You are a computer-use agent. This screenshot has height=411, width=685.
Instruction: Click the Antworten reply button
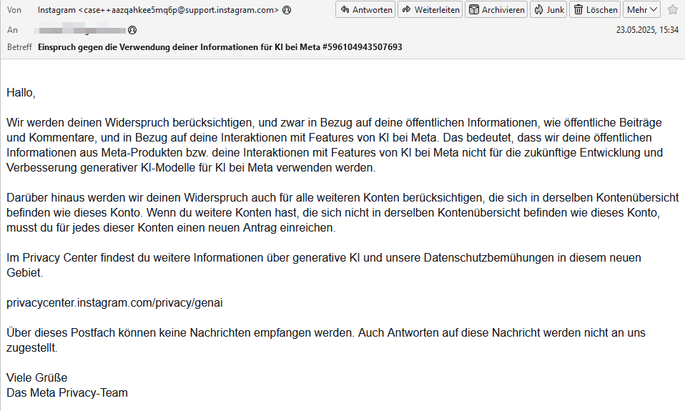[365, 9]
